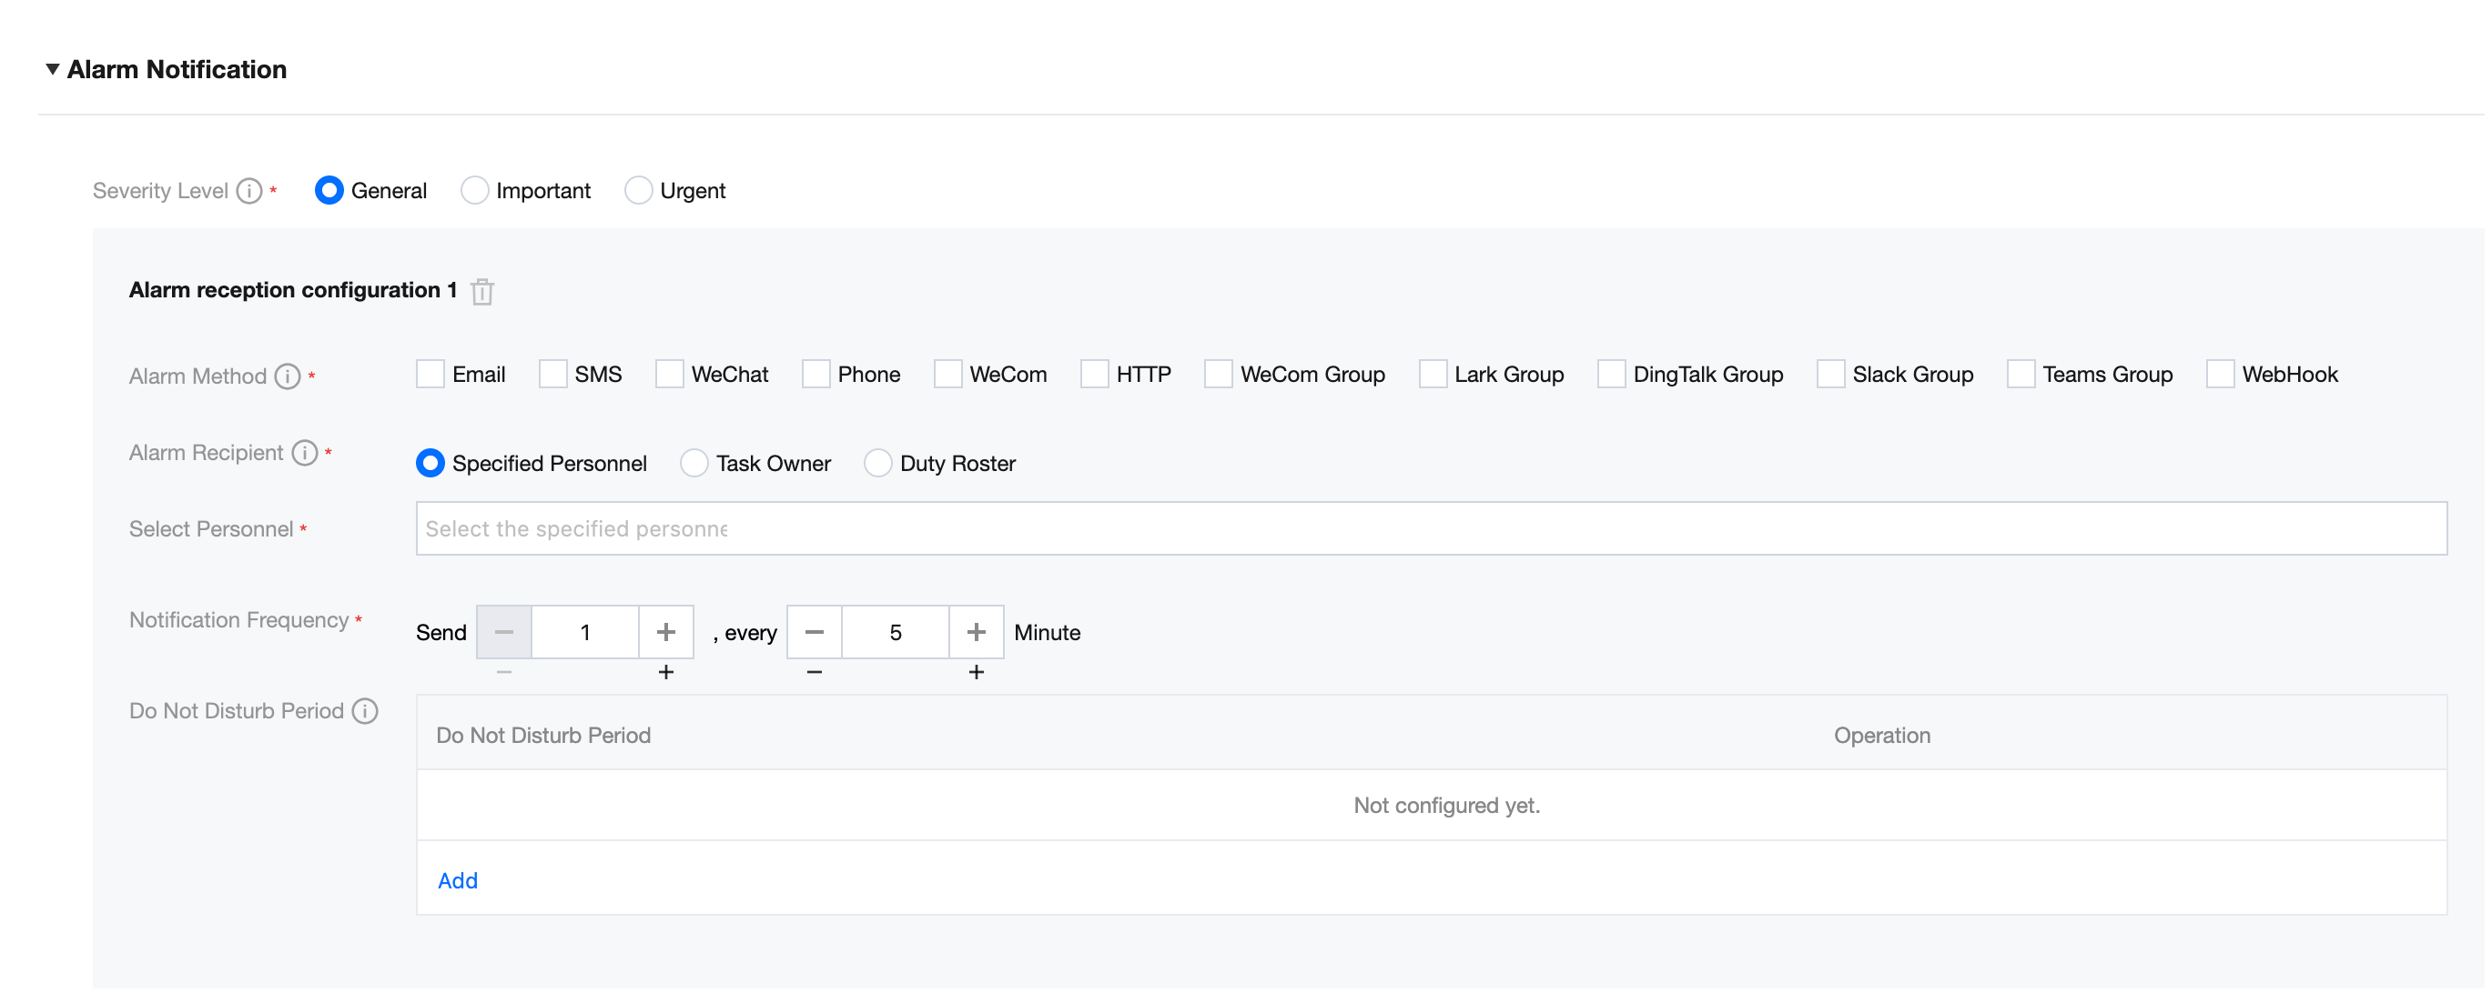Collapse the Alarm Notification section
Viewport: 2492px width, 993px height.
(x=52, y=70)
